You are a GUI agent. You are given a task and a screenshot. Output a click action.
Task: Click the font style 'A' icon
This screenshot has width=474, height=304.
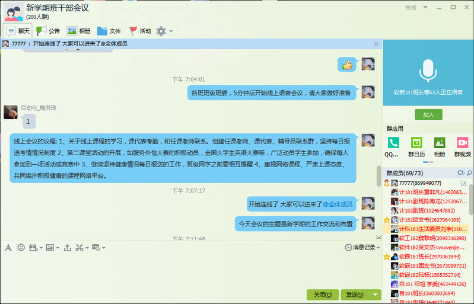8,247
